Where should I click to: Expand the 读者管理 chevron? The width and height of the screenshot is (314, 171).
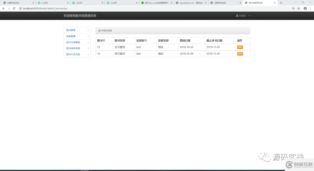click(x=88, y=36)
